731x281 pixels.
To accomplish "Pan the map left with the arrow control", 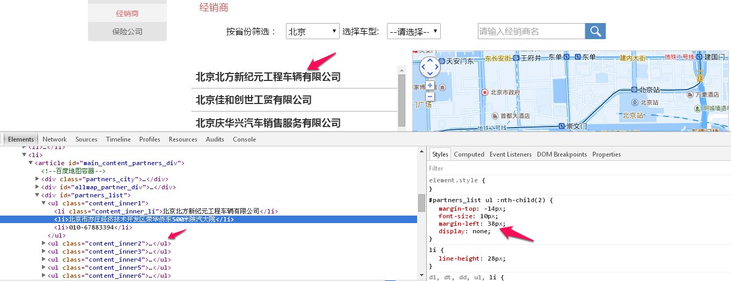I will (423, 67).
